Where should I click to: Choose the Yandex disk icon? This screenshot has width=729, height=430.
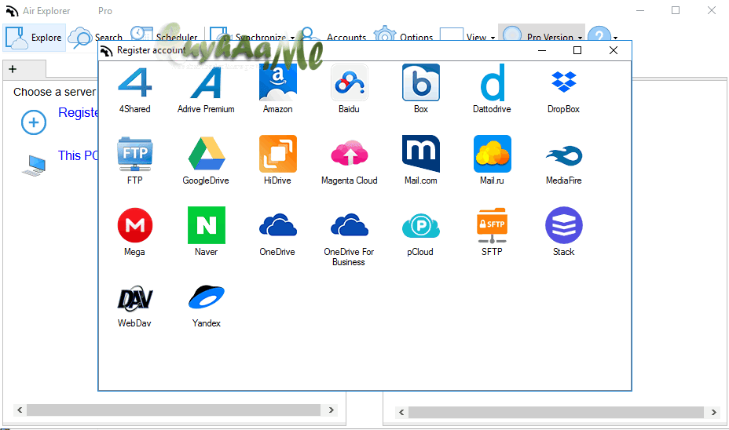[x=206, y=297]
